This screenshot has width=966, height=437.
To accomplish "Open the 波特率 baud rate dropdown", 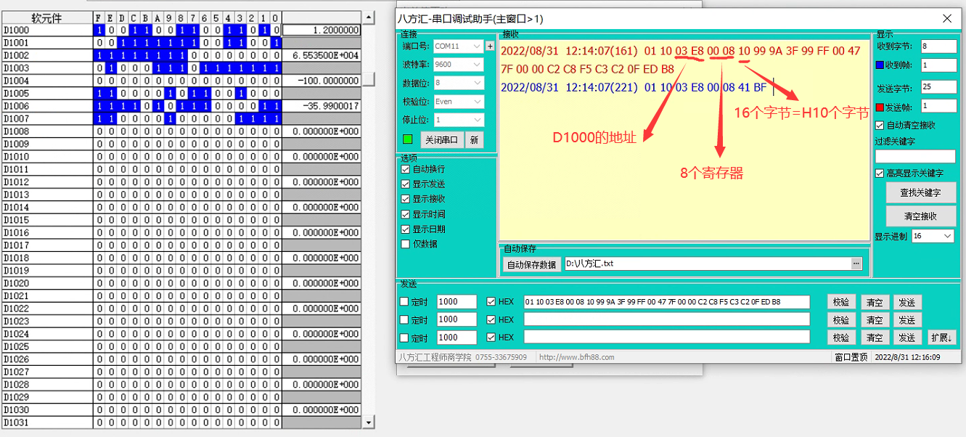I will pyautogui.click(x=458, y=65).
